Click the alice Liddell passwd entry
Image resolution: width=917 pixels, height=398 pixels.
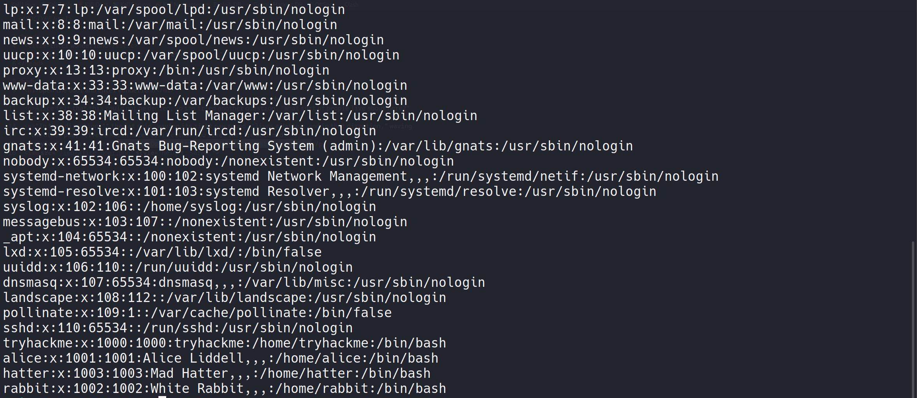pos(220,358)
